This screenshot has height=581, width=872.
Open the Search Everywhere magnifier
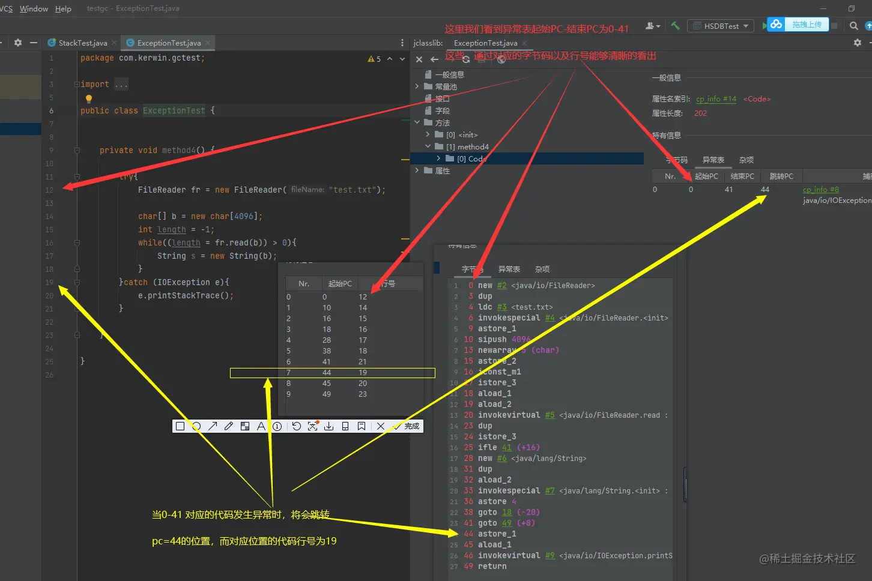click(x=854, y=26)
